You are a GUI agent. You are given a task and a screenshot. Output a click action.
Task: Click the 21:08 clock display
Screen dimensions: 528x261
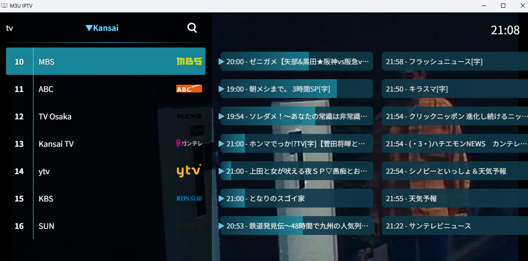505,30
